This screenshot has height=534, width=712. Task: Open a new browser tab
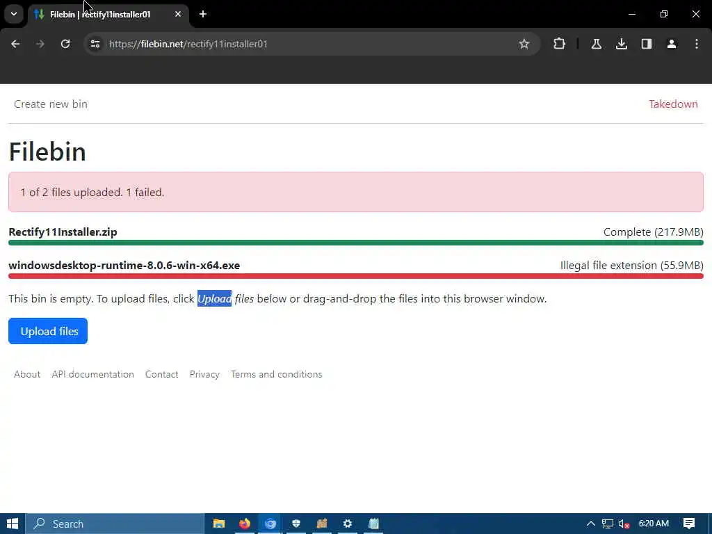(203, 14)
